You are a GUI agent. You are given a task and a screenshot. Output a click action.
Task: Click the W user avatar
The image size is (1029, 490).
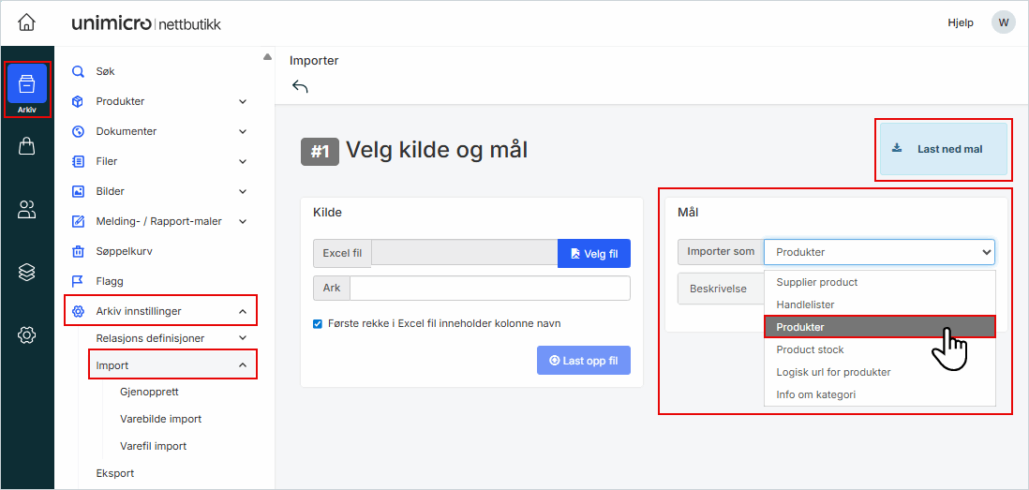1003,22
